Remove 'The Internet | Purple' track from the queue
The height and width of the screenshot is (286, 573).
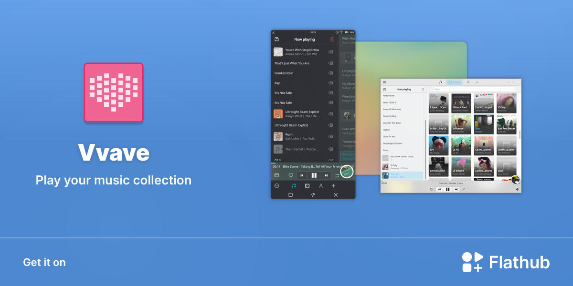(330, 149)
